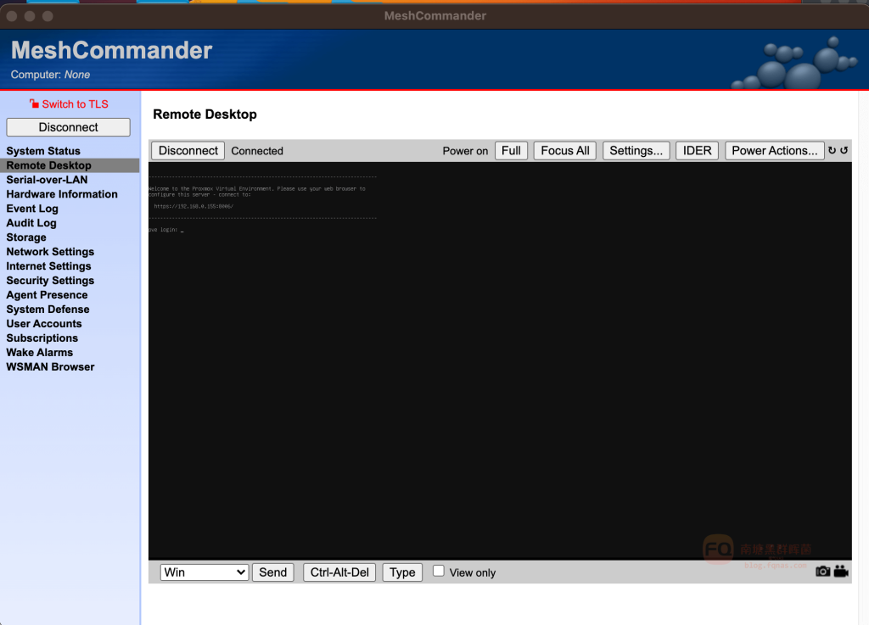
Task: Click the Send button
Action: pyautogui.click(x=272, y=572)
